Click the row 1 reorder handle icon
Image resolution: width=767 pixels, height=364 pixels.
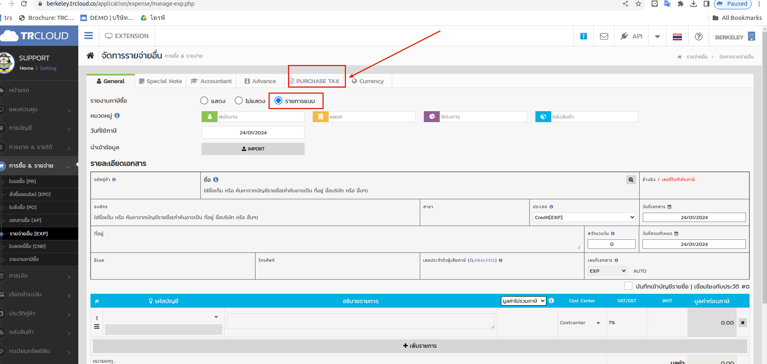coord(97,326)
